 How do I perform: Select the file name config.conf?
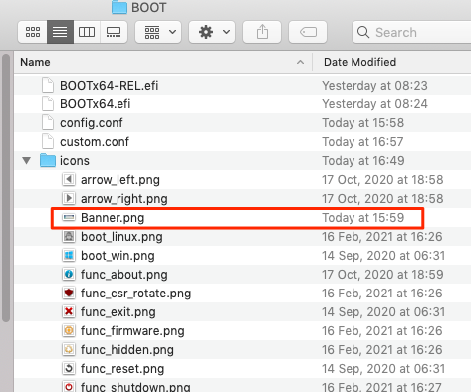[x=92, y=123]
